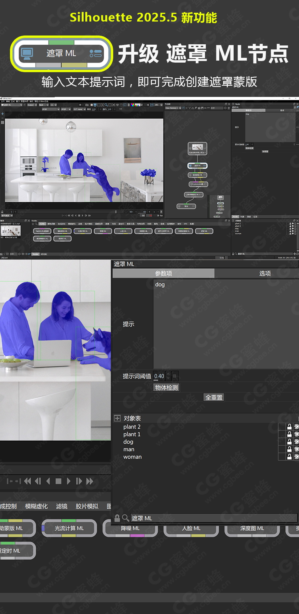The image size is (299, 614).
Task: Open the OFX node category tab
Action: click(x=185, y=224)
